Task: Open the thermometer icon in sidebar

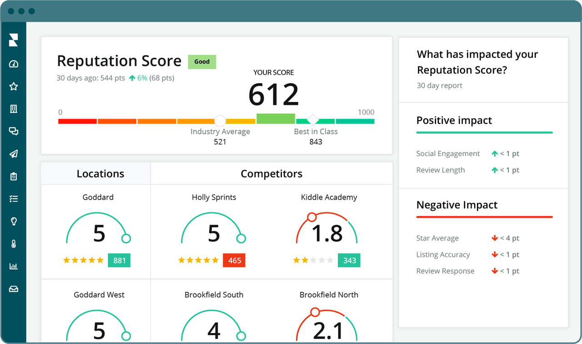Action: pos(13,244)
